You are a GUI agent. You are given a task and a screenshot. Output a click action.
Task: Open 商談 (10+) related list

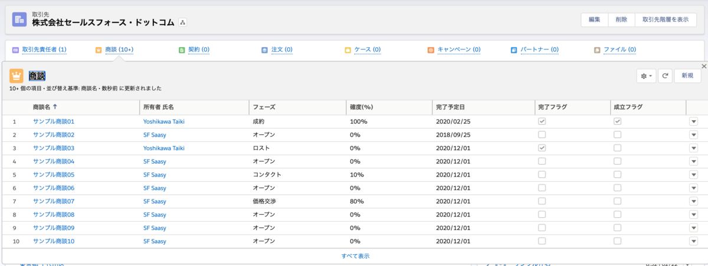pyautogui.click(x=119, y=50)
